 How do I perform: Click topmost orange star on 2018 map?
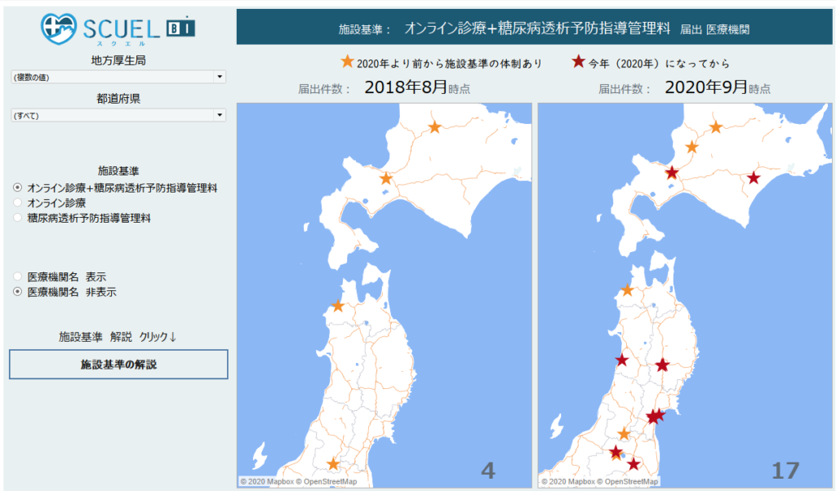coord(435,126)
